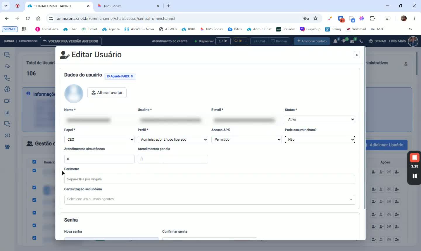Screen dimensions: 421x251
Task: Switch to the NPS Sonax browser tab
Action: [127, 6]
